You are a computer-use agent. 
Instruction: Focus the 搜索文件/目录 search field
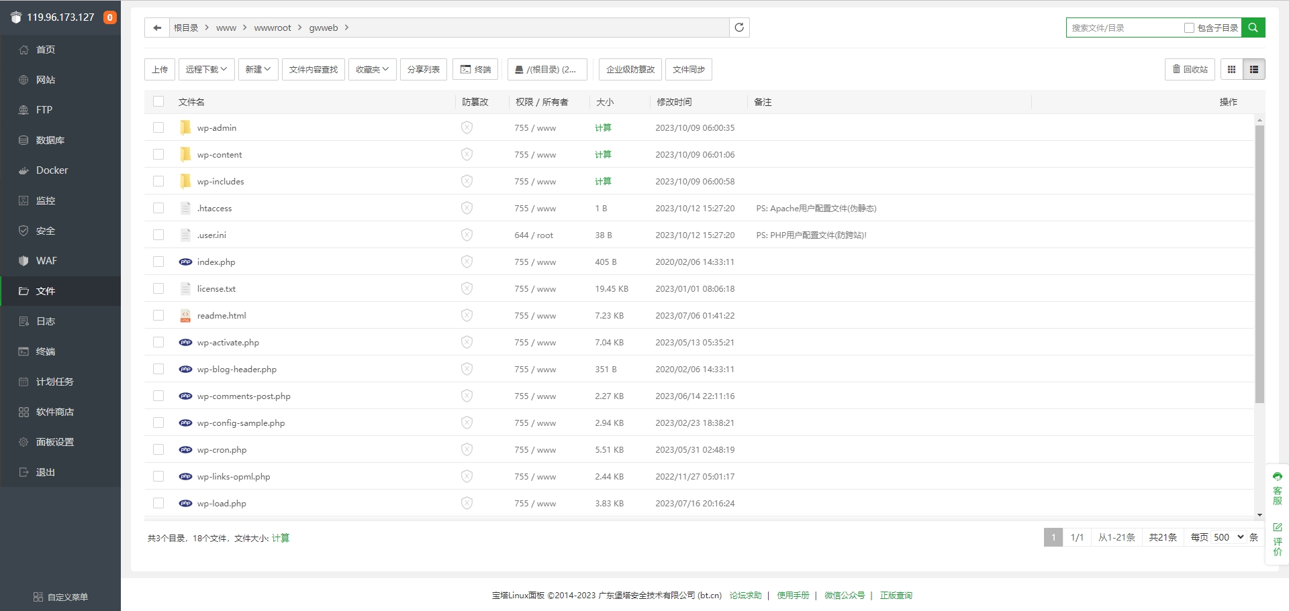(1125, 27)
